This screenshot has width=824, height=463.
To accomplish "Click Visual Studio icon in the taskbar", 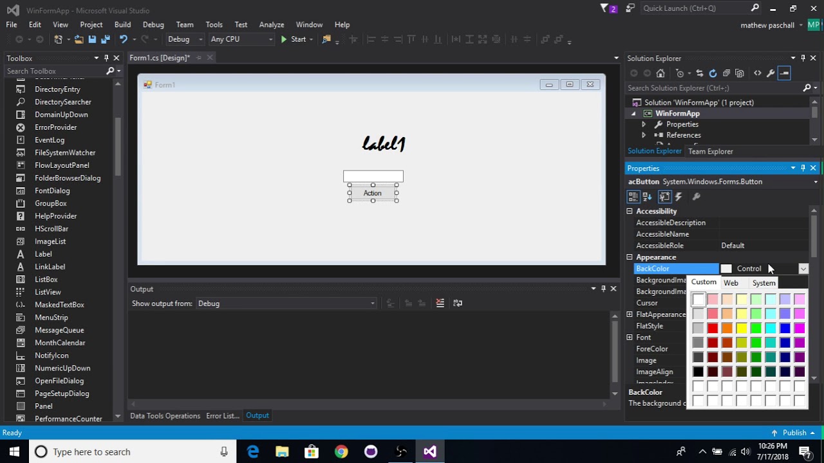I will [430, 451].
